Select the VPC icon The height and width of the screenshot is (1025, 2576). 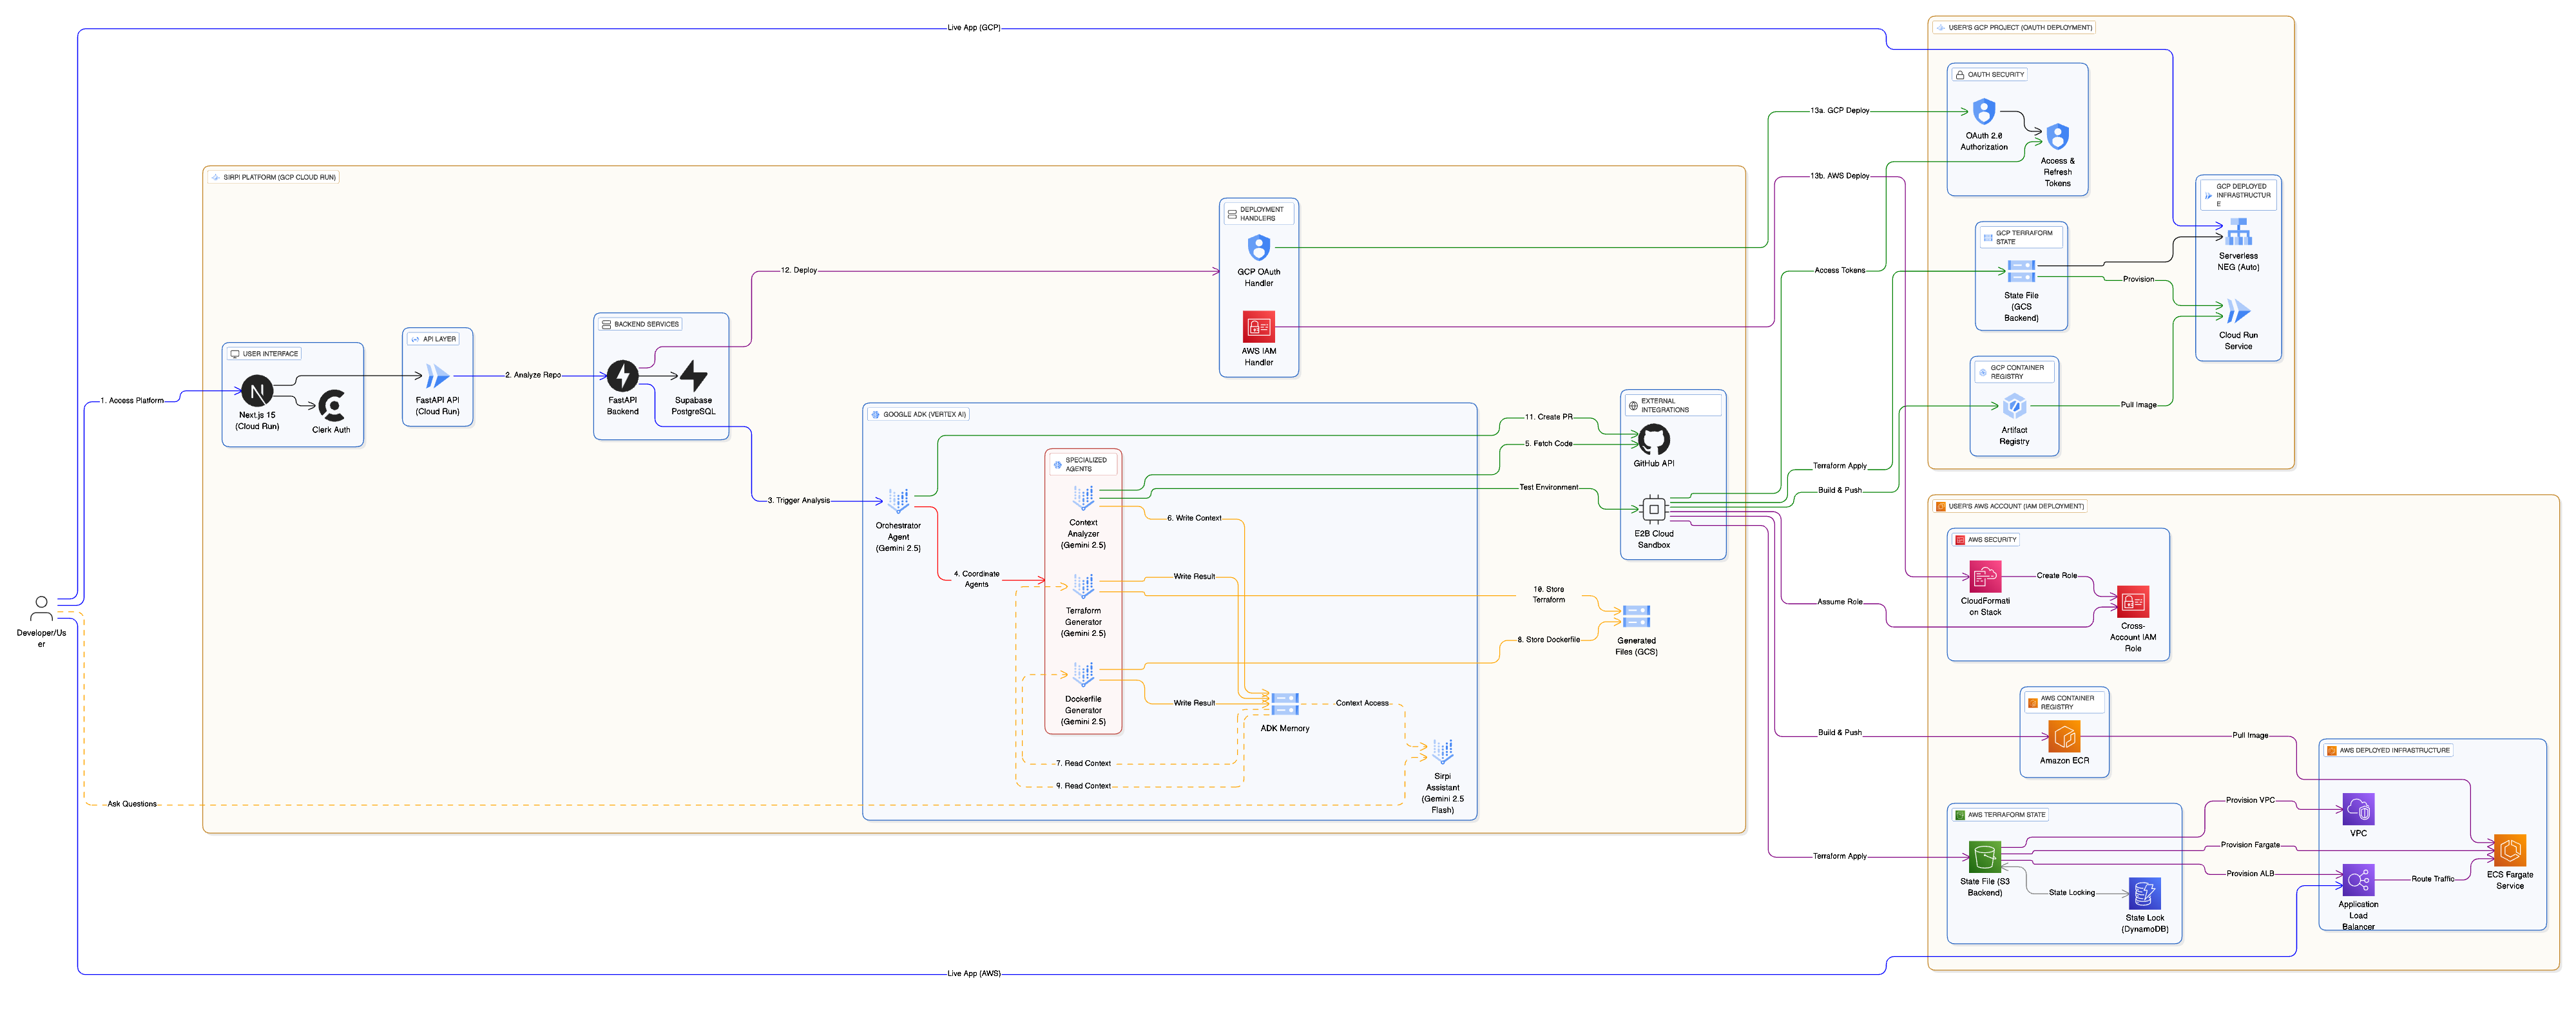[x=2358, y=809]
